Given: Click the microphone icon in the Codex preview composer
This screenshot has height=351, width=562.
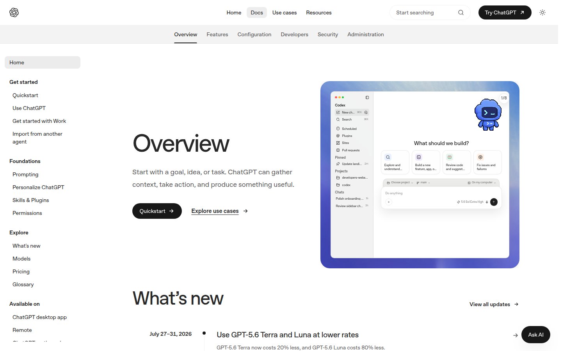Looking at the screenshot, I should 487,202.
